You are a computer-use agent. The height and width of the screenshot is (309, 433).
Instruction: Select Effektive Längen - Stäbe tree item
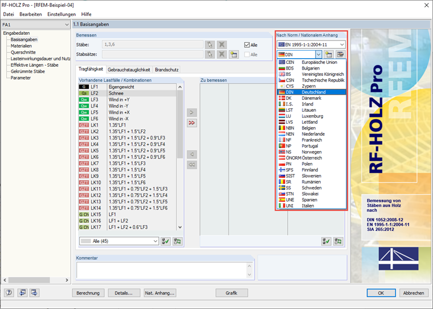point(35,65)
